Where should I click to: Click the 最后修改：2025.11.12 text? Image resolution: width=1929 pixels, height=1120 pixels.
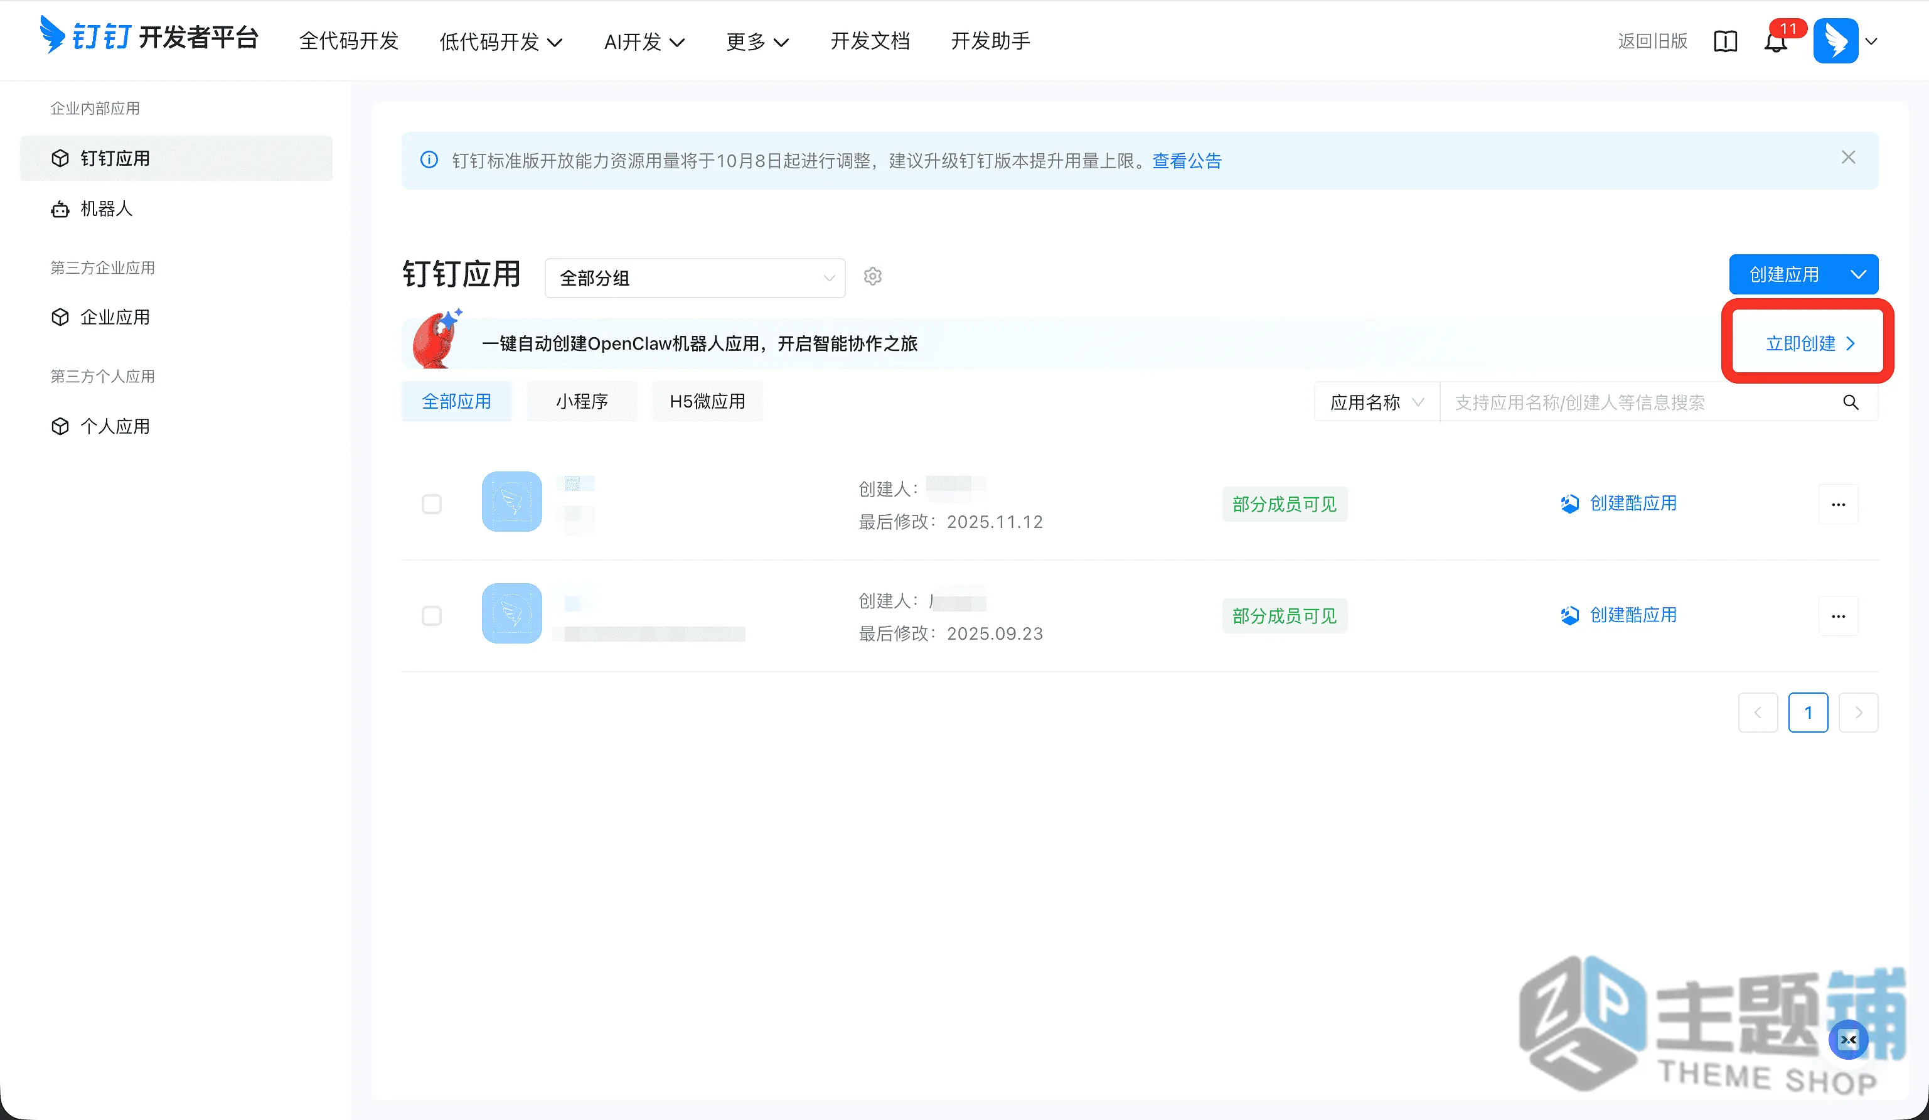pyautogui.click(x=951, y=522)
